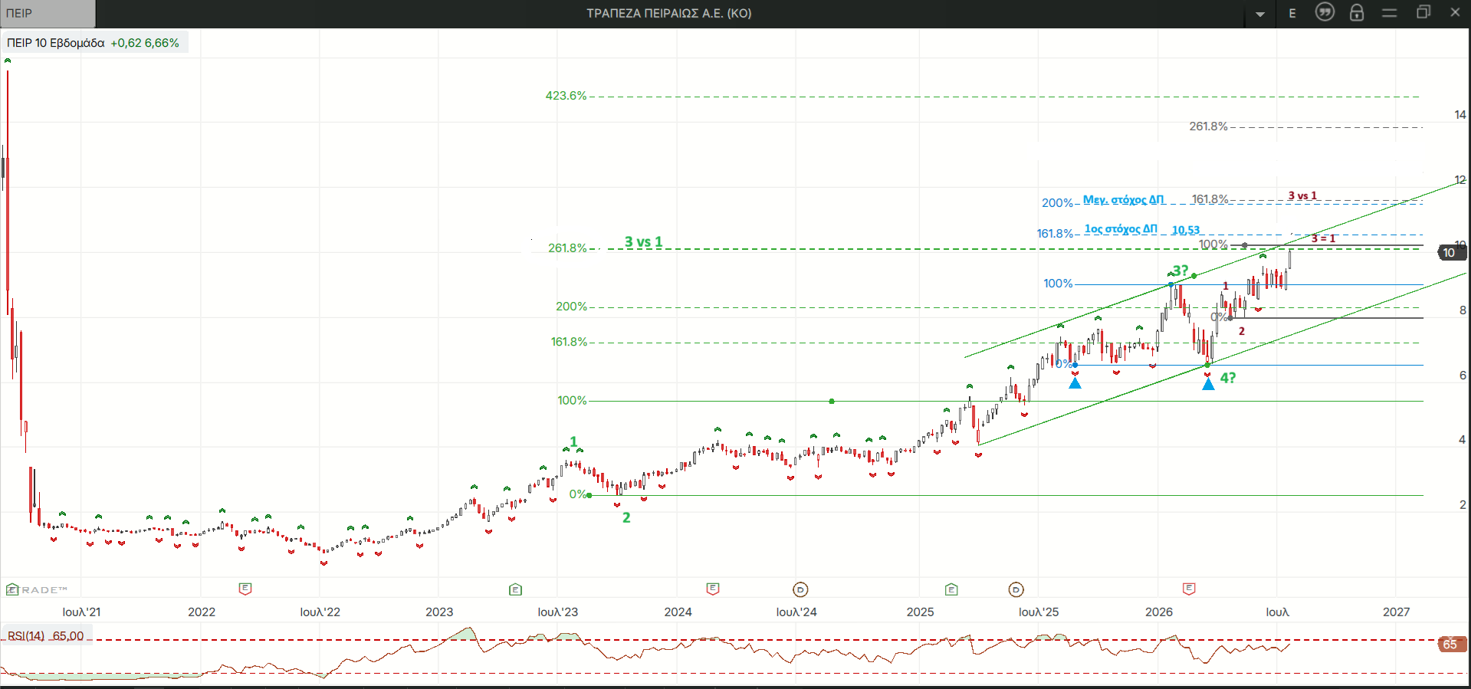The height and width of the screenshot is (689, 1471).
Task: Click the green E event marker before Ιουλ'23
Action: [515, 589]
